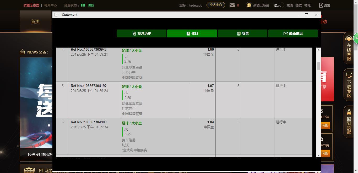358x173 pixels.
Task: Click the Statement window document icon
Action: [56, 15]
